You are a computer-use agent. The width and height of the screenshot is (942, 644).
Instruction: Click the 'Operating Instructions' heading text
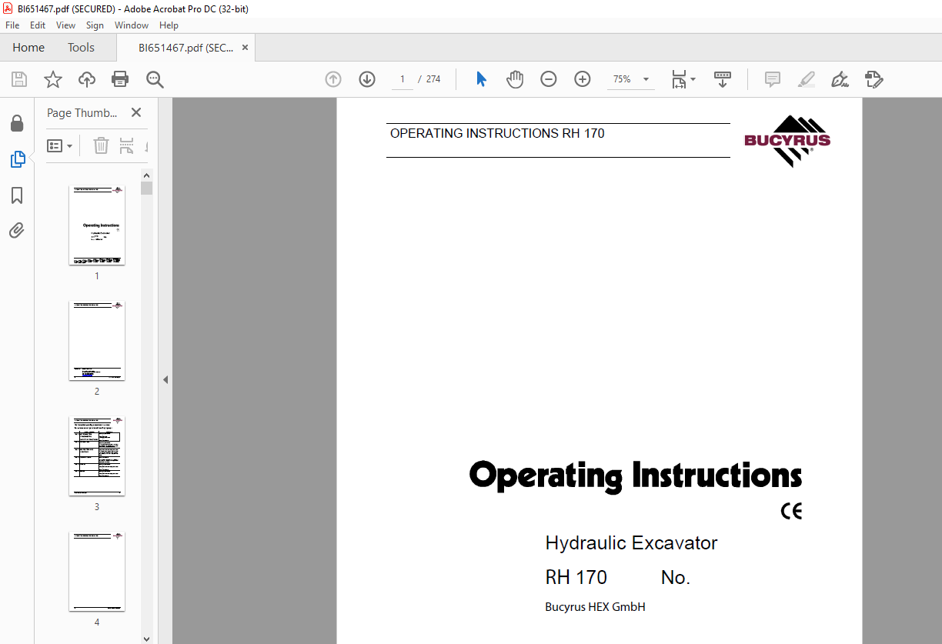tap(636, 475)
